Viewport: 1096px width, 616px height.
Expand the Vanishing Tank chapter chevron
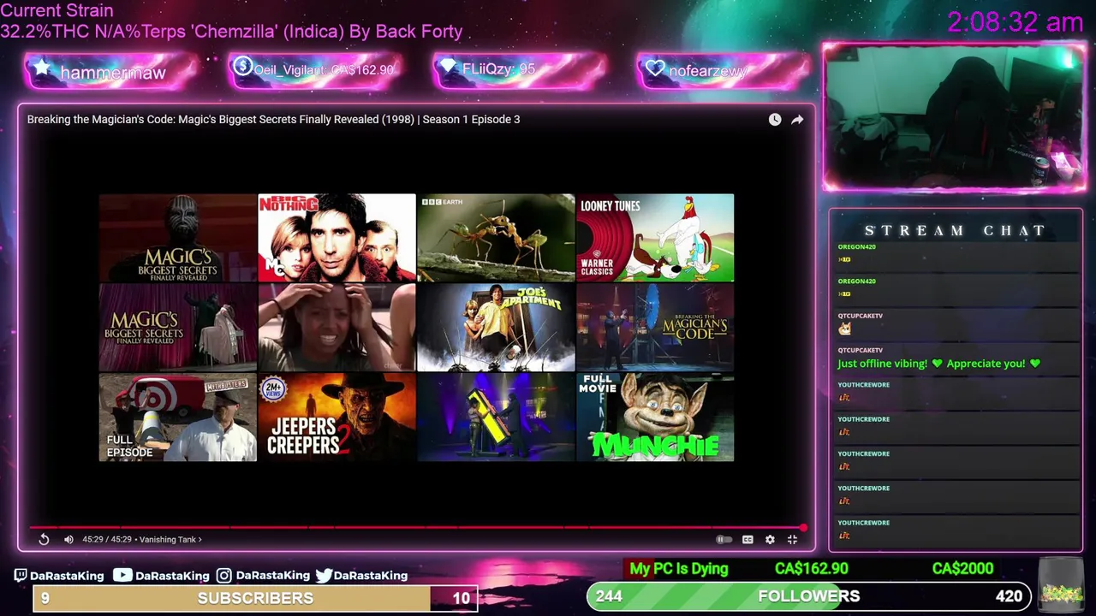click(x=200, y=539)
